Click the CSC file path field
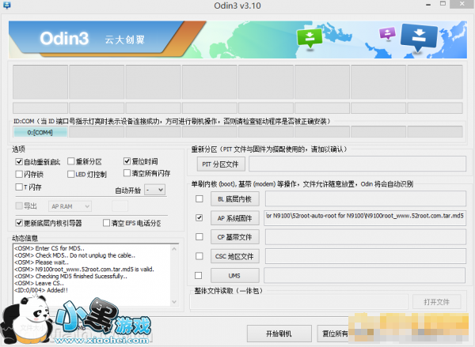 [x=366, y=256]
